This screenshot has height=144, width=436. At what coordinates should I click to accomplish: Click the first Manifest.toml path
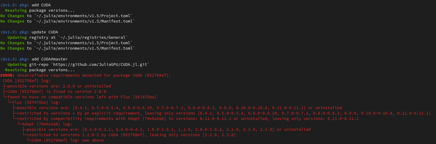84,21
